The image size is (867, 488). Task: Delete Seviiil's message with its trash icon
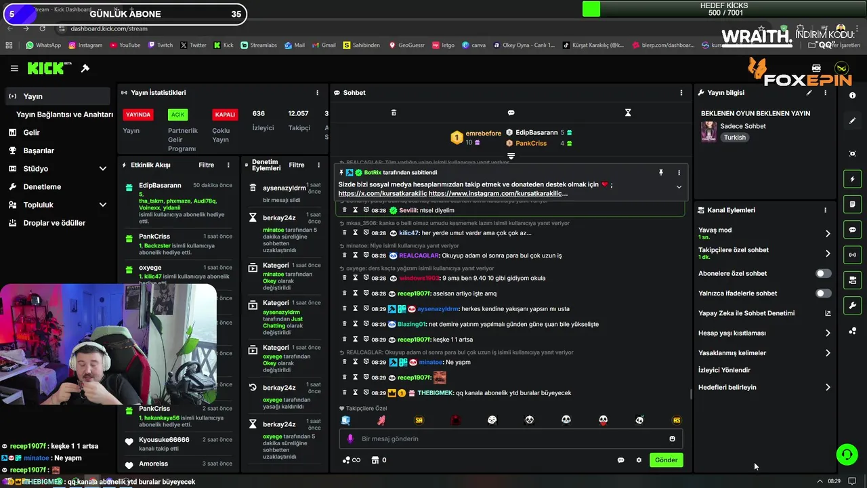click(x=344, y=210)
